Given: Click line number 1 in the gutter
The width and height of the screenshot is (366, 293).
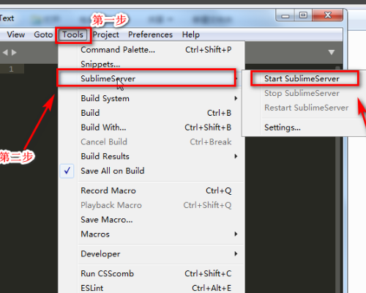Looking at the screenshot, I should [11, 69].
